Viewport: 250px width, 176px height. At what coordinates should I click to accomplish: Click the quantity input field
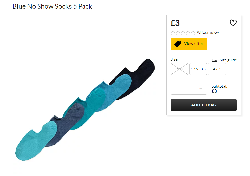coord(189,89)
